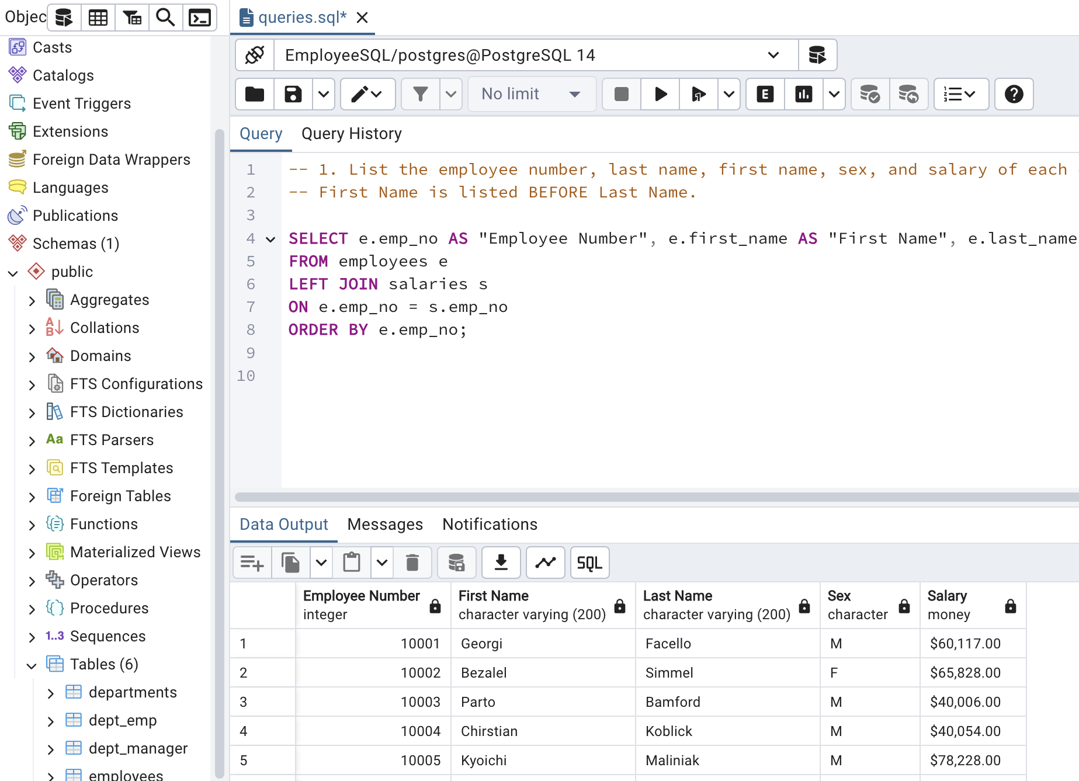Select the Data Output tab
Image resolution: width=1079 pixels, height=781 pixels.
pos(284,525)
